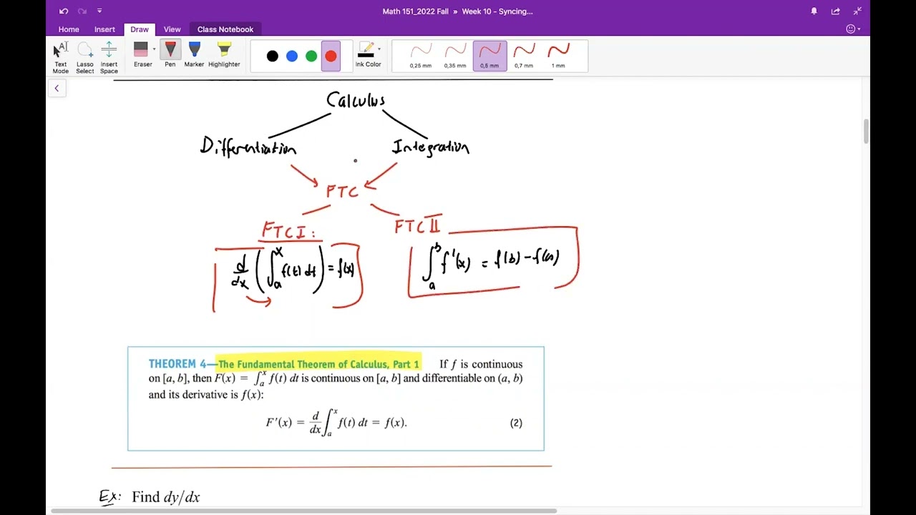Use the Insert Space tool

pyautogui.click(x=109, y=57)
